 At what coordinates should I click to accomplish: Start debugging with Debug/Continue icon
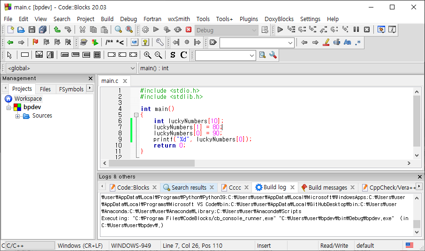point(280,30)
